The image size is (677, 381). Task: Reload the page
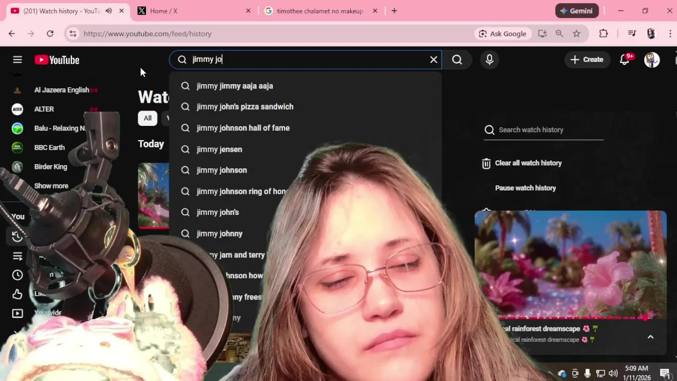click(x=50, y=33)
